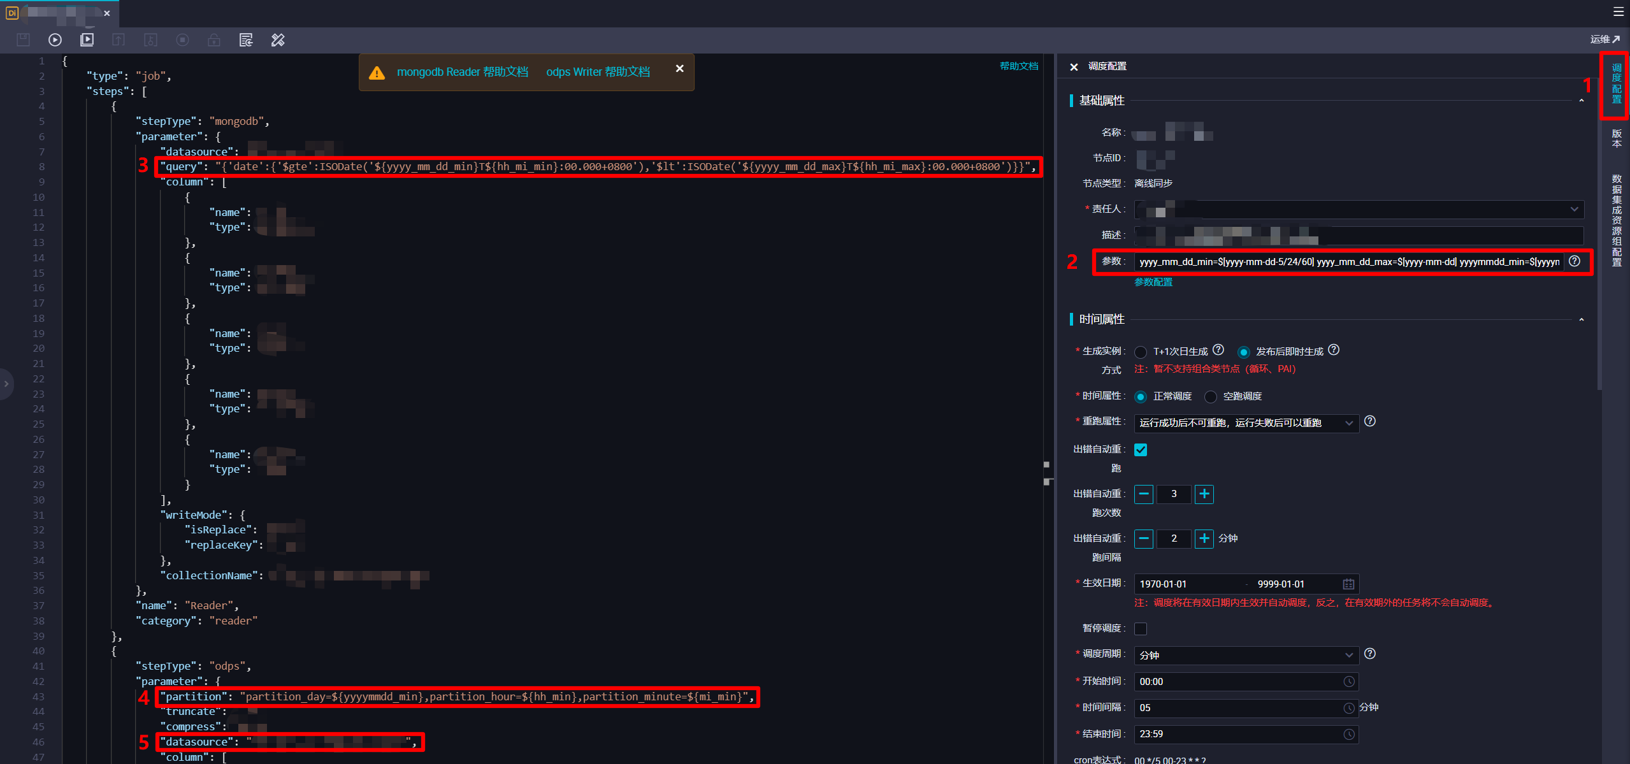The image size is (1630, 764).
Task: Click the "stepType": "odps" line
Action: [x=193, y=666]
